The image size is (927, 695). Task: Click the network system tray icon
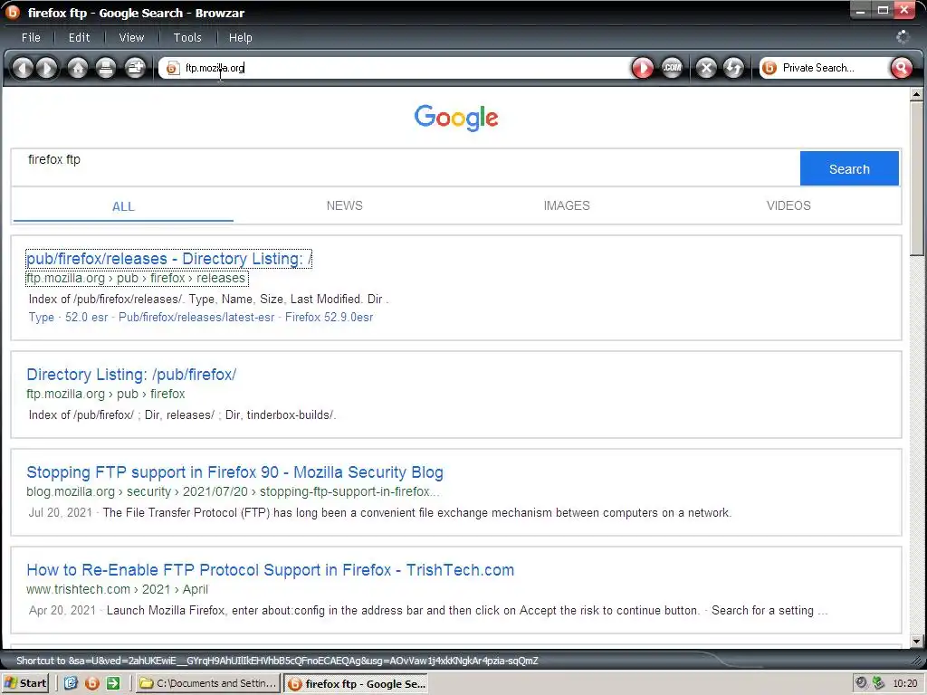[878, 683]
